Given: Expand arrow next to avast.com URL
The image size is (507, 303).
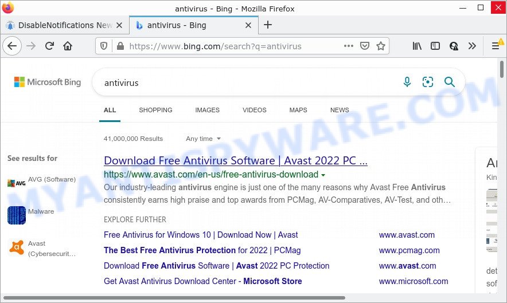Looking at the screenshot, I should tap(323, 175).
